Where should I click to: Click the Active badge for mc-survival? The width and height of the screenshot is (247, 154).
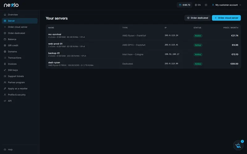coord(198,36)
